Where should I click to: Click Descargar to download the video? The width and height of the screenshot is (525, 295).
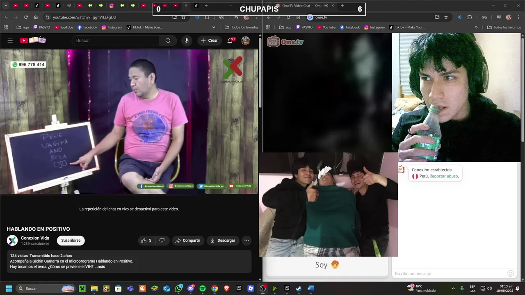(x=223, y=241)
